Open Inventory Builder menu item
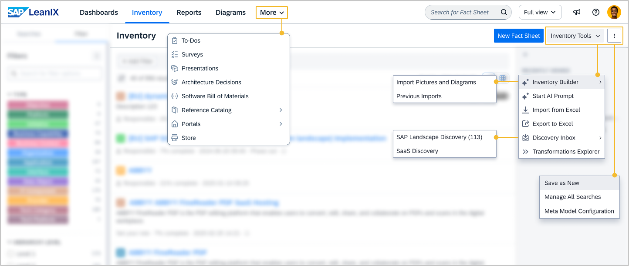The height and width of the screenshot is (266, 629). [561, 82]
